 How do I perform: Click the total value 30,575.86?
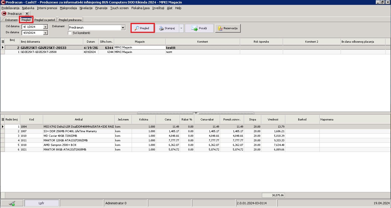click(x=273, y=195)
